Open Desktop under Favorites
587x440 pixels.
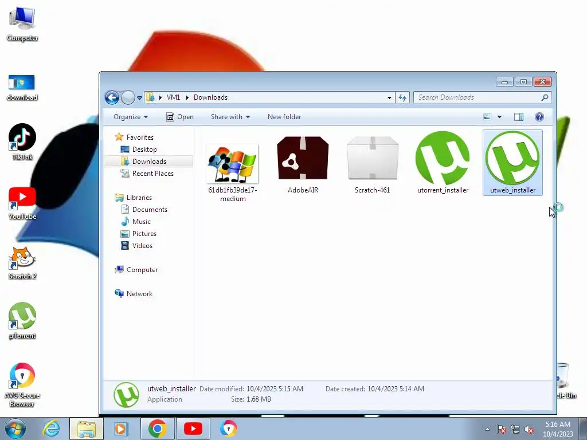[144, 150]
